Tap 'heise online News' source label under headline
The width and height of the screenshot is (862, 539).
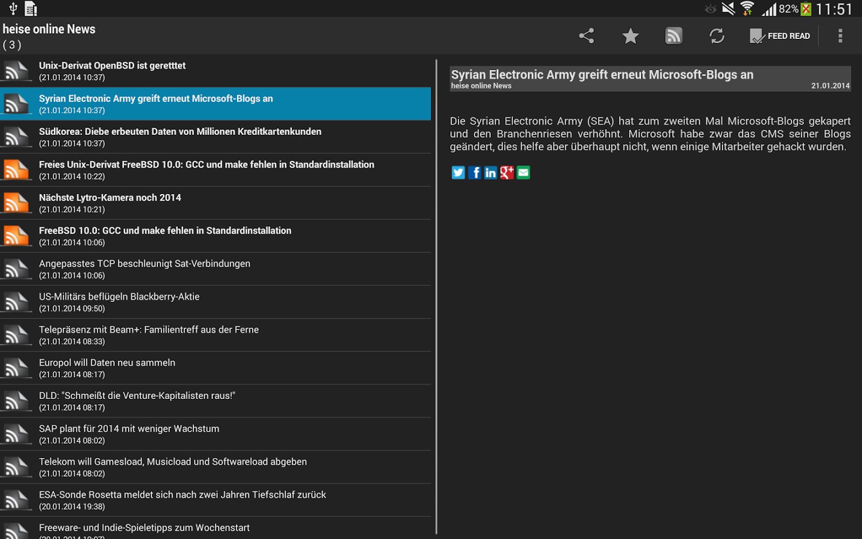[481, 86]
